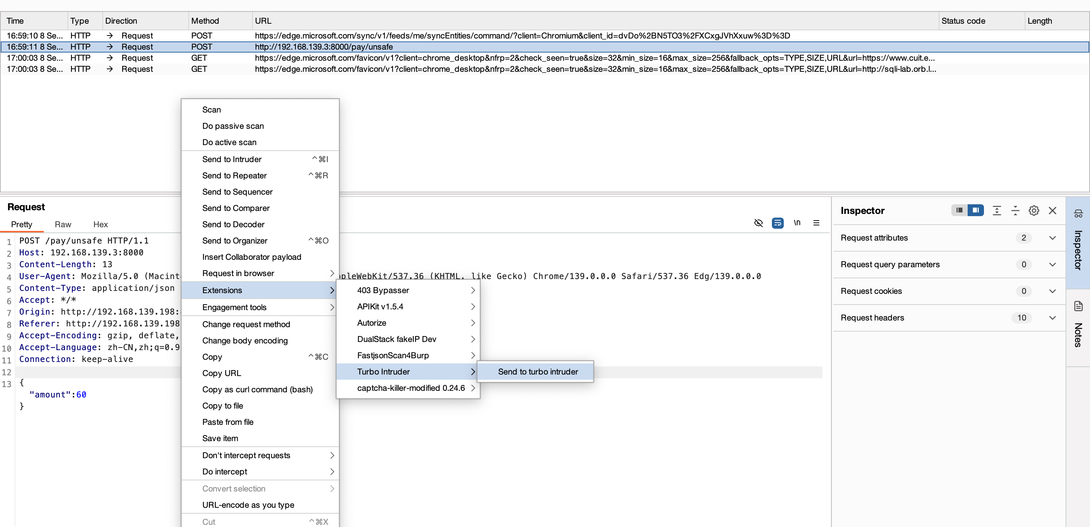Open the Autorize extension submenu
Screen dimensions: 1090x527
[x=408, y=323]
